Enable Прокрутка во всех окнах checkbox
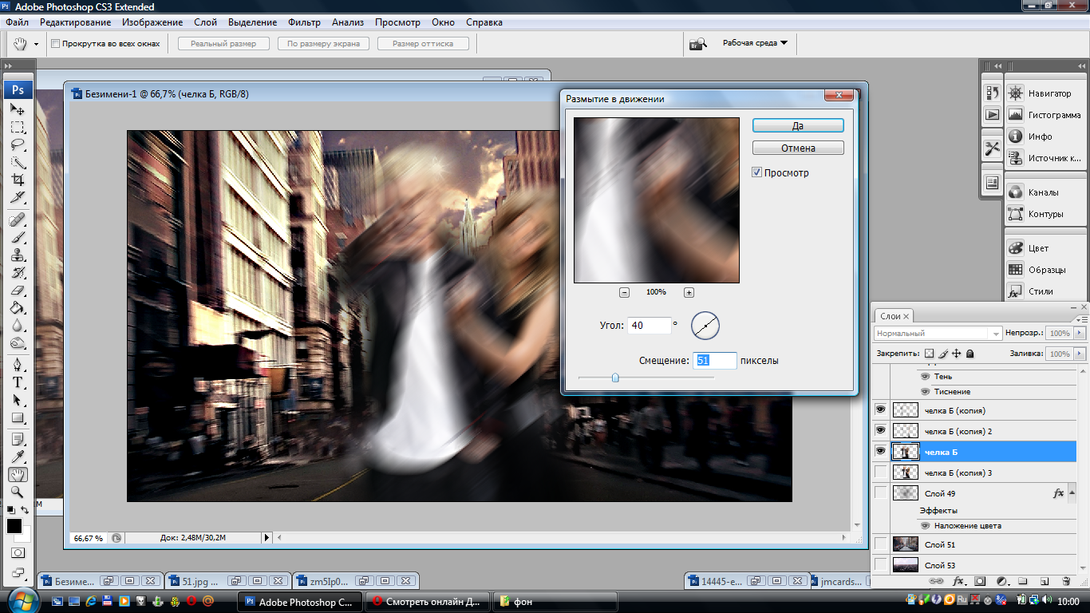This screenshot has height=613, width=1090. (55, 43)
